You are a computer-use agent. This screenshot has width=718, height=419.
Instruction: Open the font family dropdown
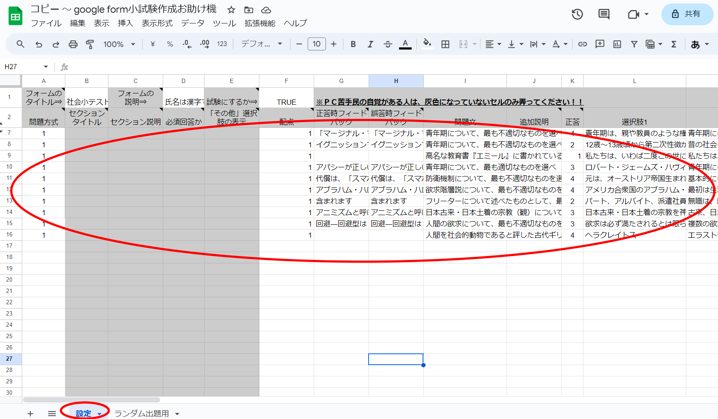[262, 44]
